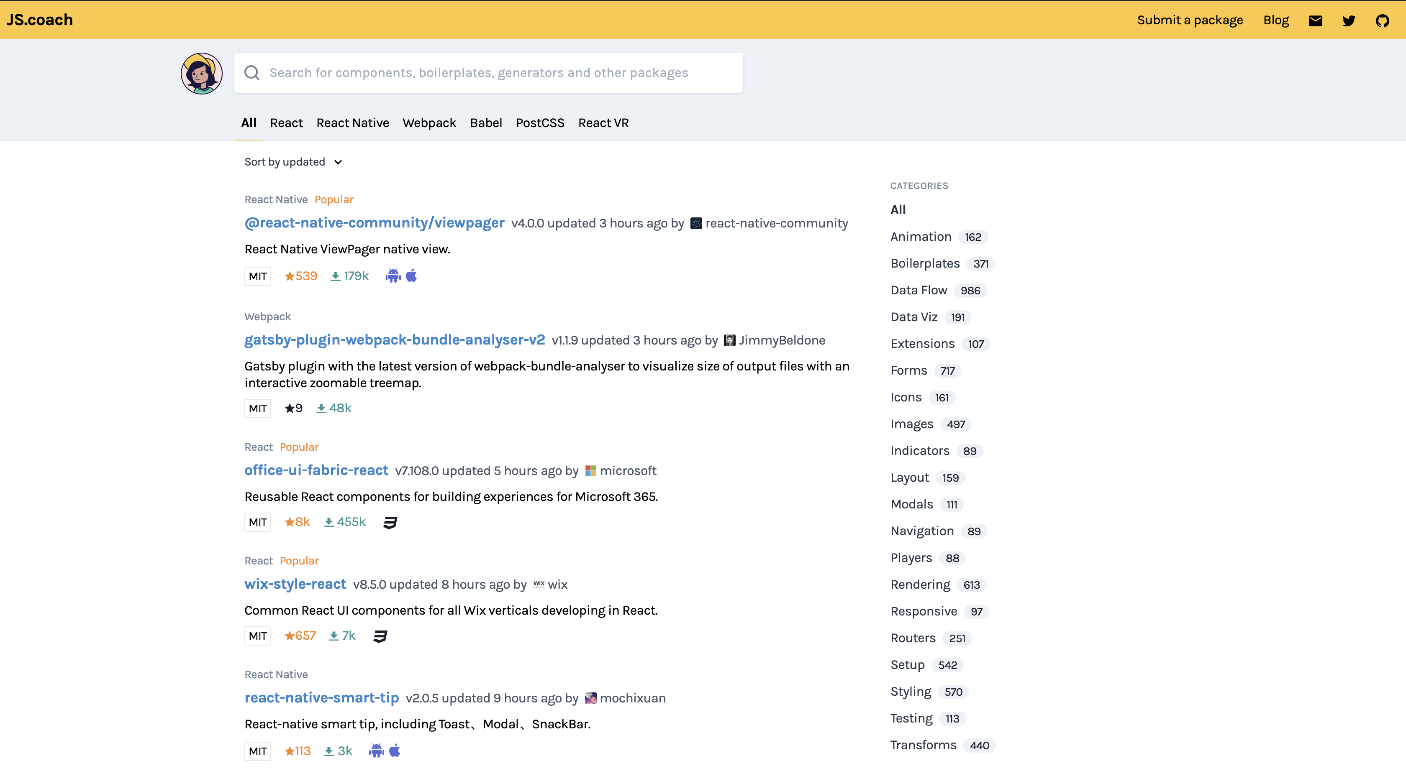The width and height of the screenshot is (1406, 771).
Task: Click the star count on wix-style-react
Action: click(300, 636)
